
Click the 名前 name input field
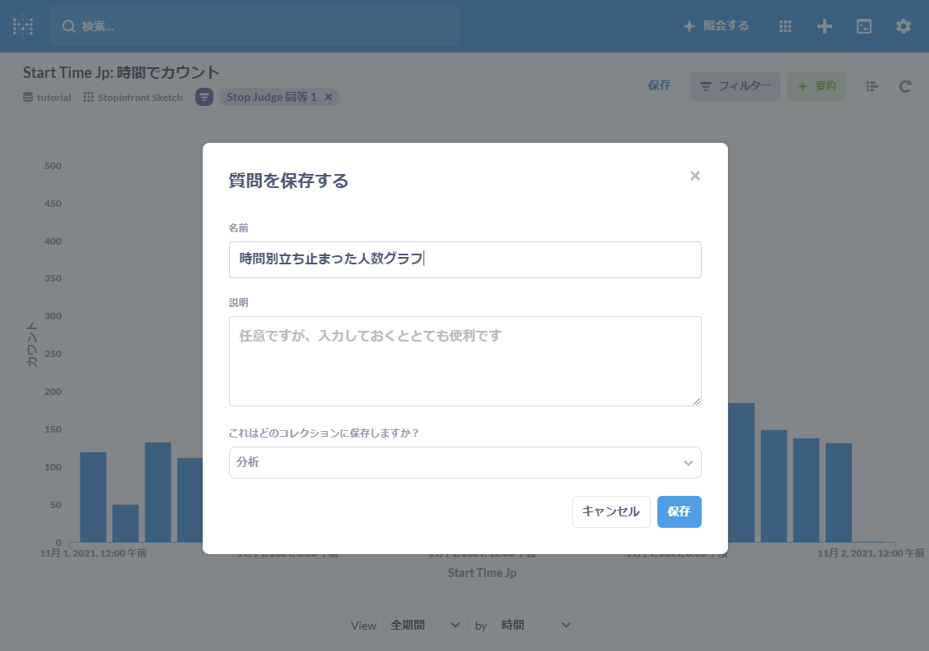coord(464,259)
